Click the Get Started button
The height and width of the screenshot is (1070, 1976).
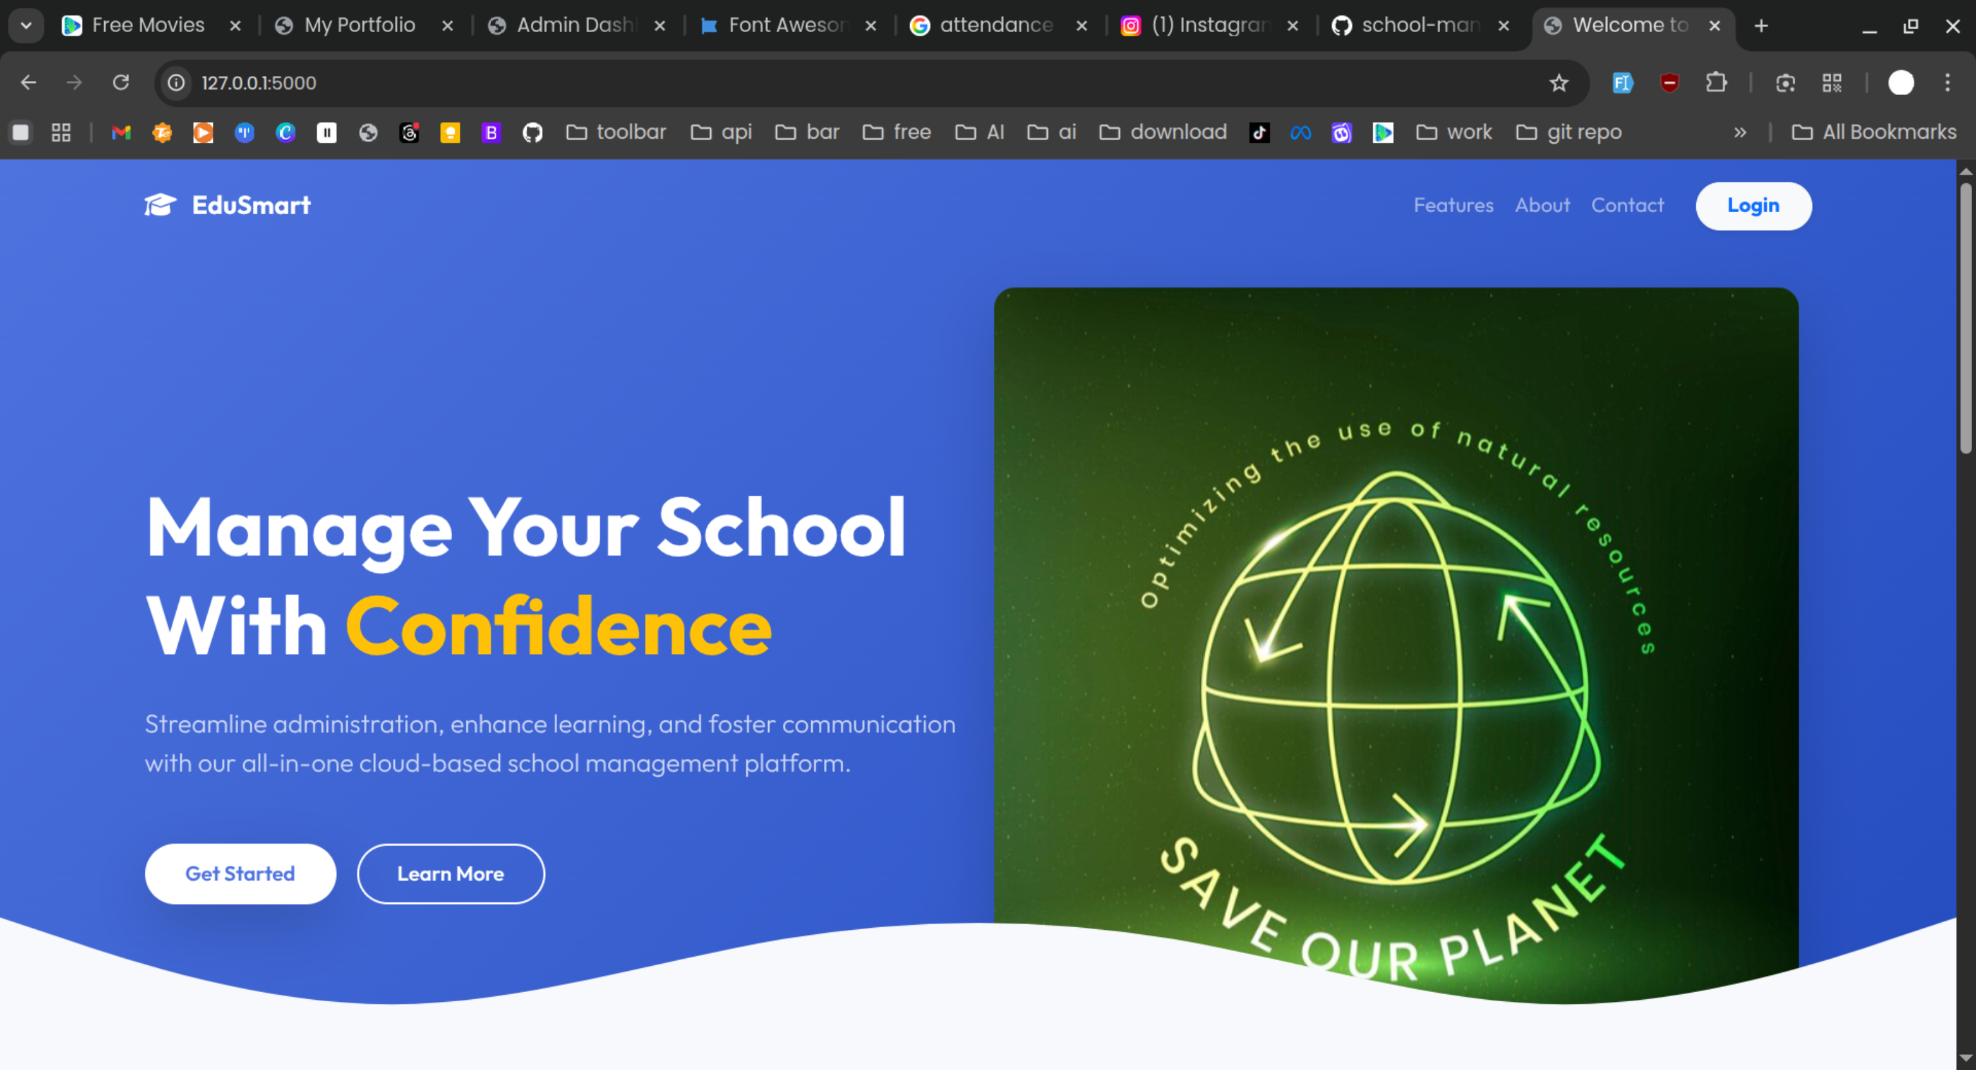coord(240,874)
